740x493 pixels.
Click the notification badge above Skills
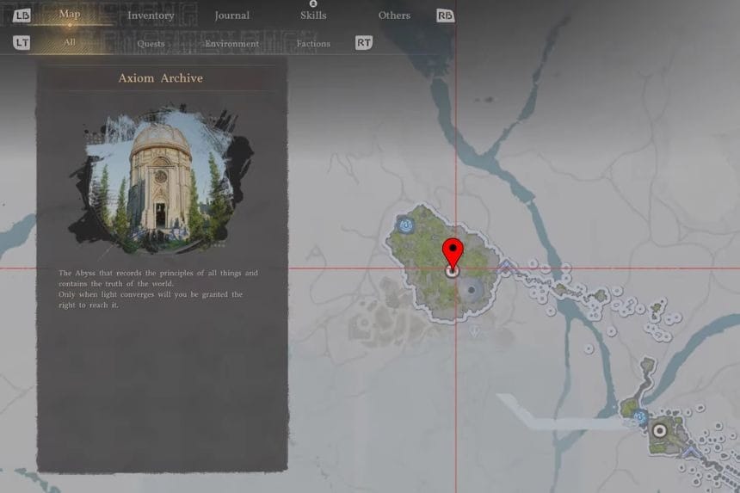313,3
